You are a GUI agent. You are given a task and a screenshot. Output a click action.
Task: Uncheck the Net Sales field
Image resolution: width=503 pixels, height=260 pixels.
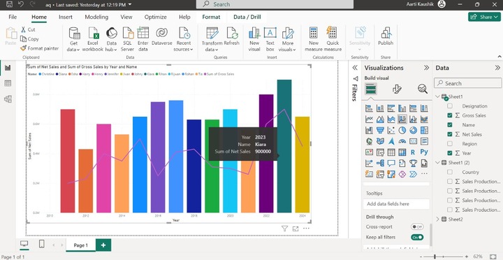(x=450, y=134)
